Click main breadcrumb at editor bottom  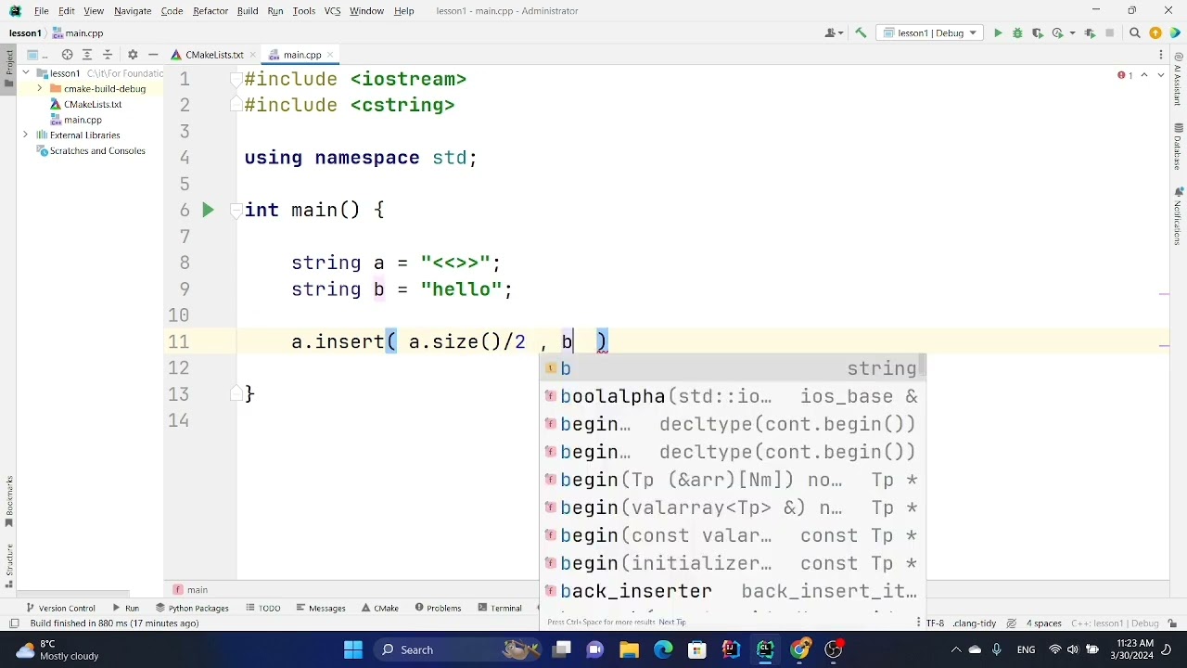[x=197, y=590]
